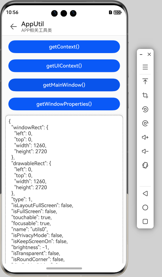162x277 pixels.
Task: Click the "isFullScreen": false line
Action: [x=34, y=211]
